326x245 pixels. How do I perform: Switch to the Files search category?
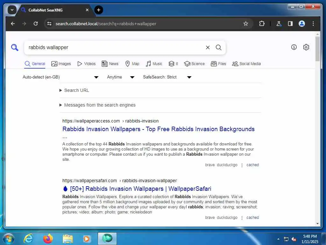(218, 64)
